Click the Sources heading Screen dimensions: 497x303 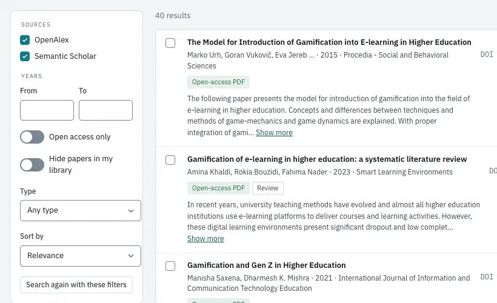(36, 25)
